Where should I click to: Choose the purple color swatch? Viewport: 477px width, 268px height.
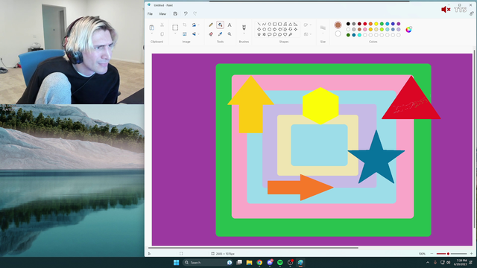click(399, 24)
